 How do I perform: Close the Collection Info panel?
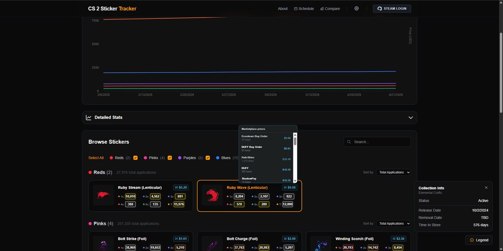(486, 188)
